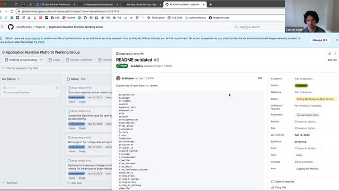Open the Area Logging and Metrics field
This screenshot has width=339, height=191.
307,169
